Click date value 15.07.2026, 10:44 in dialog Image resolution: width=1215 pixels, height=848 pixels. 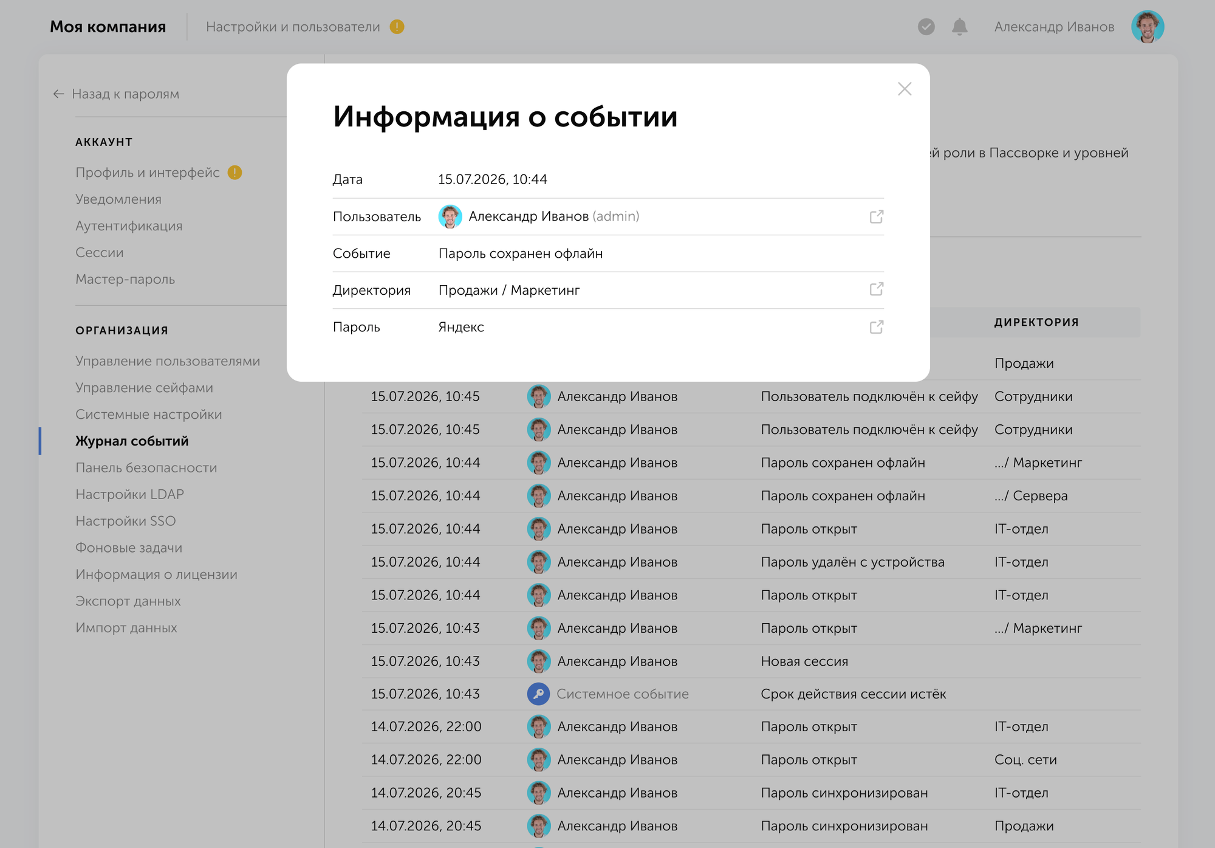(492, 179)
